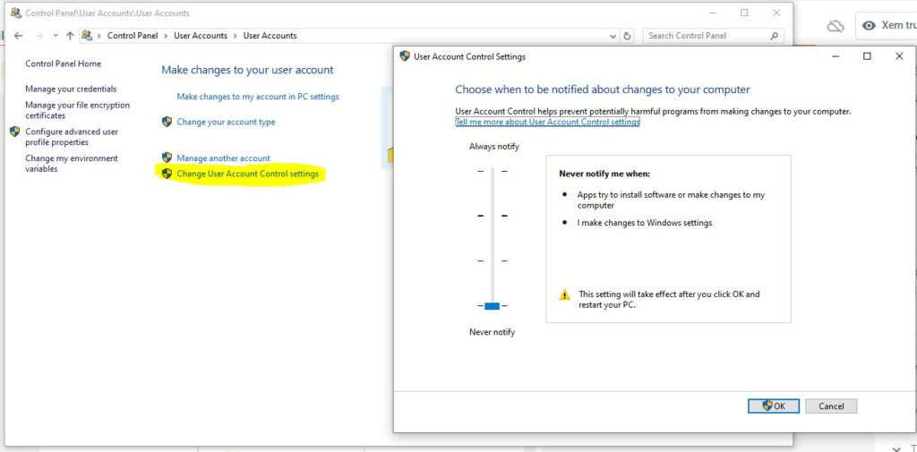Click the Always notify label
This screenshot has height=452, width=917.
click(493, 146)
